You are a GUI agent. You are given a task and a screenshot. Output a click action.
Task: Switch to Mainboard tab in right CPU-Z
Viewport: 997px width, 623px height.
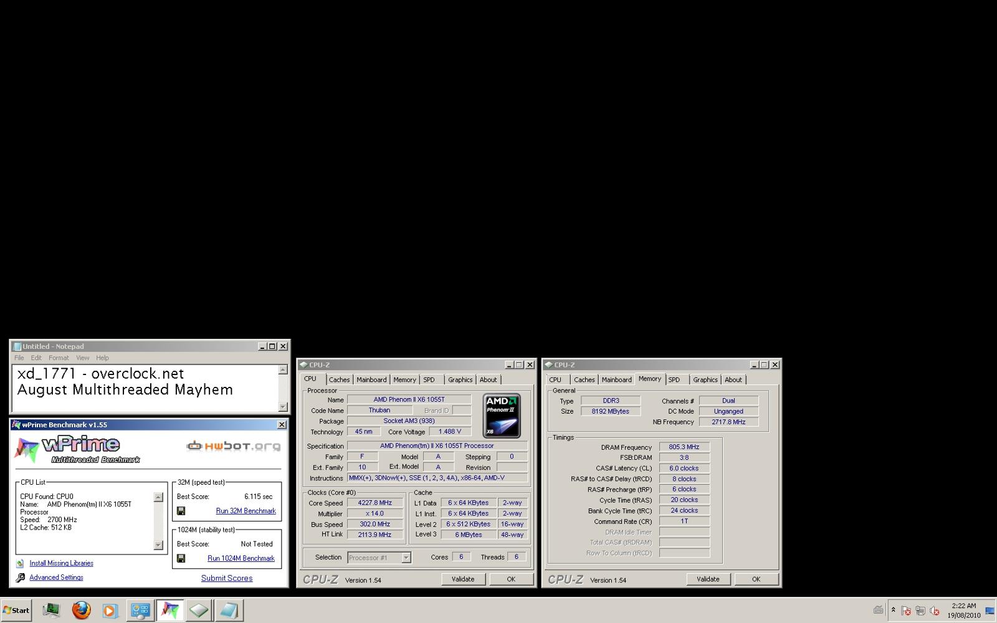(x=616, y=379)
